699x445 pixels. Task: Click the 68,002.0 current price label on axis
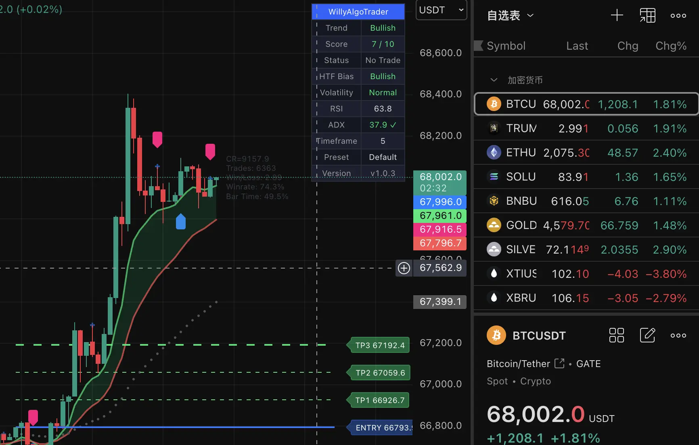[x=440, y=182]
